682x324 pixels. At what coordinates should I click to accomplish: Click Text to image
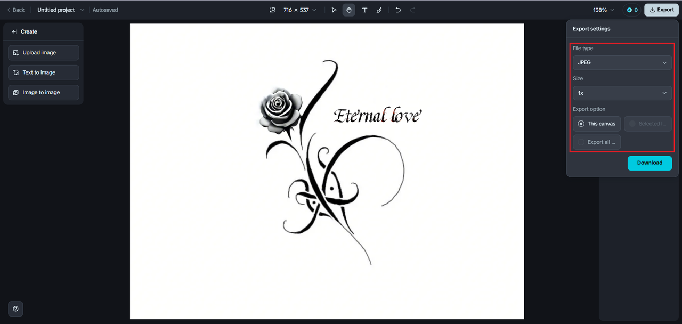[44, 72]
